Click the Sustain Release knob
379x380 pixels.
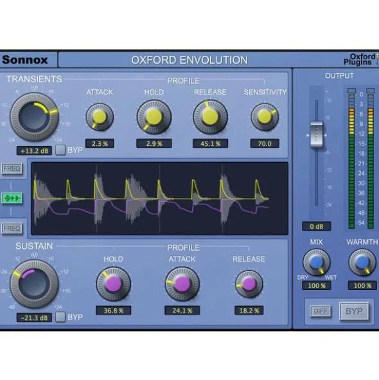[249, 284]
